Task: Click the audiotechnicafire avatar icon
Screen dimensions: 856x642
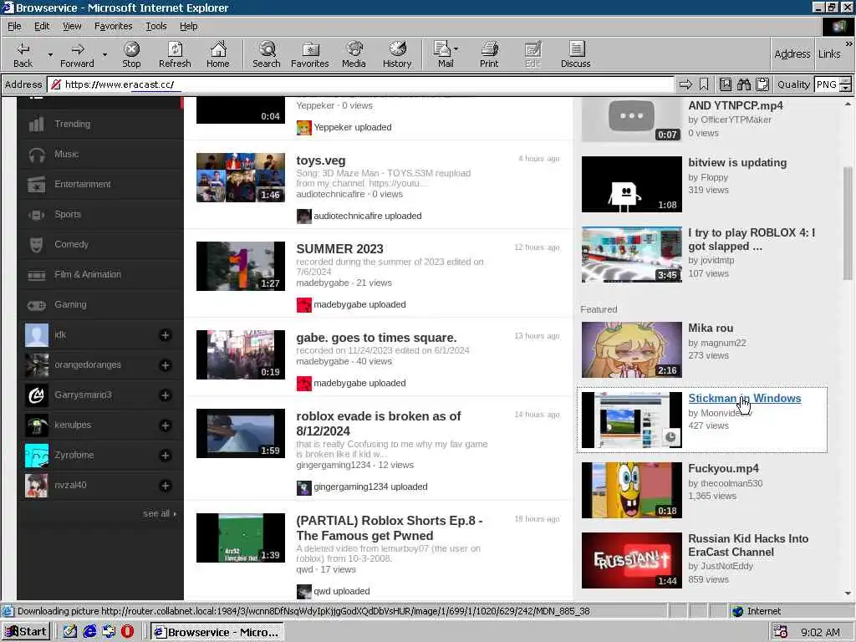Action: point(303,217)
